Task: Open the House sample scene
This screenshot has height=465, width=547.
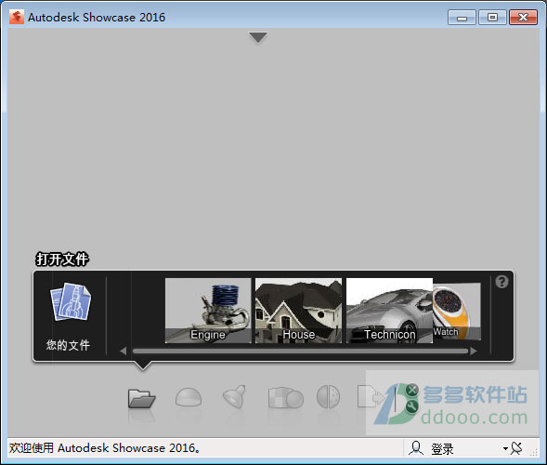Action: pos(299,311)
